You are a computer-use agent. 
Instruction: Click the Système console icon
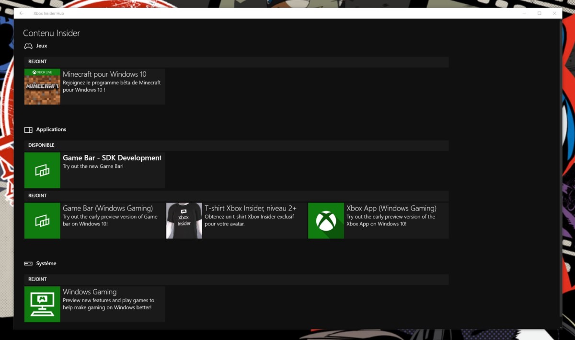point(28,263)
